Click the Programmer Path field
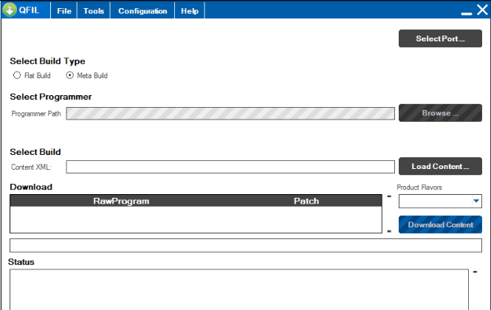 (230, 114)
